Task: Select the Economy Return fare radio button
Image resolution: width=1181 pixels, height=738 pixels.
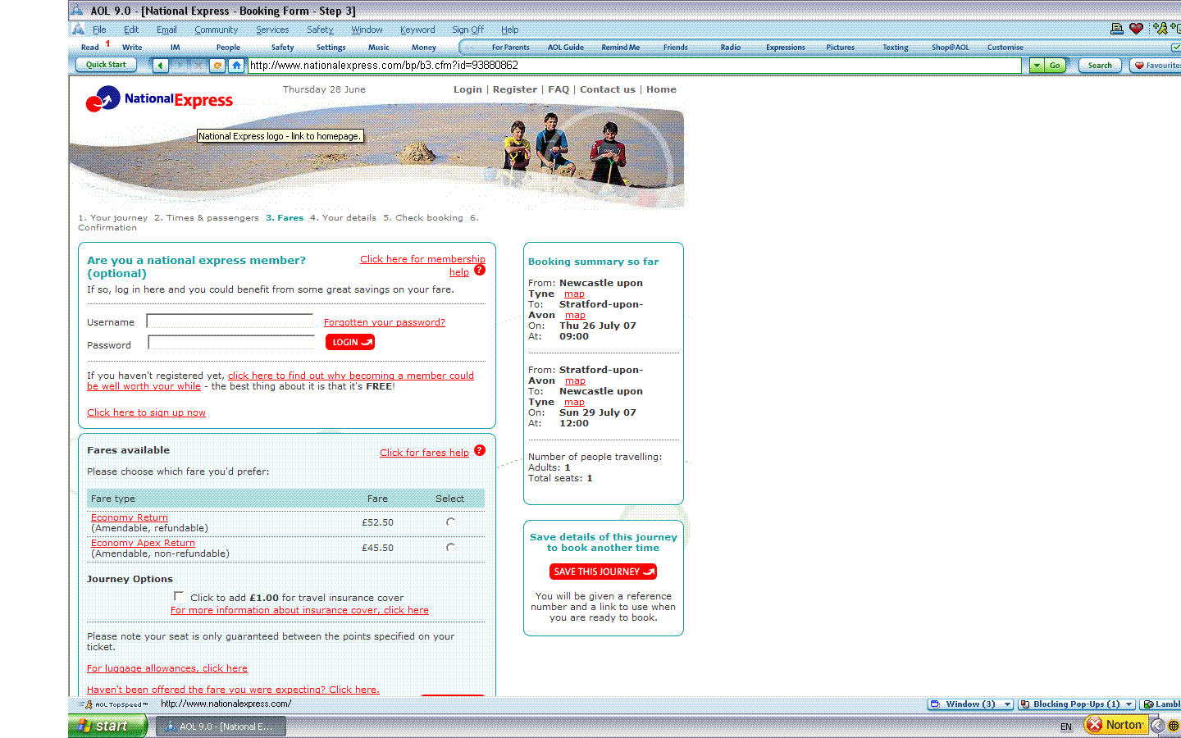Action: 450,522
